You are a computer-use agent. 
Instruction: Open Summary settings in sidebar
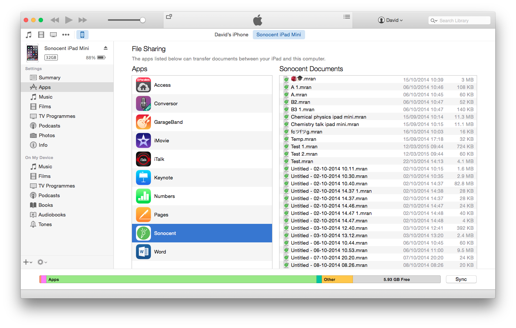coord(67,77)
